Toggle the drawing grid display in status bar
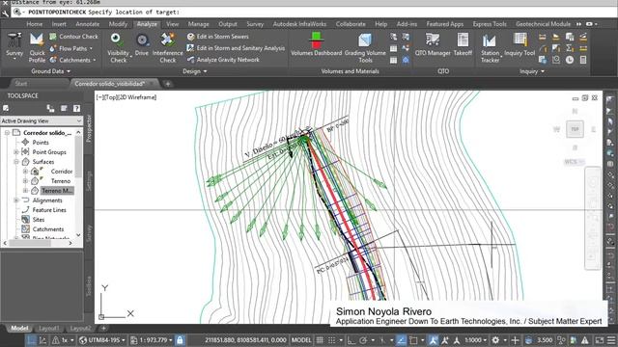 click(x=320, y=340)
